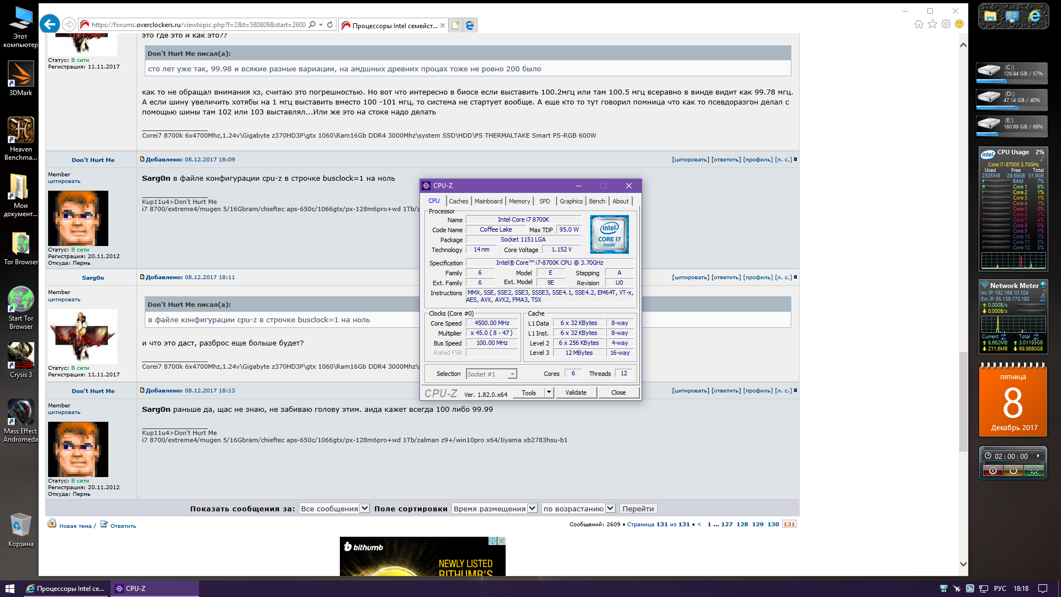The height and width of the screenshot is (597, 1061).
Task: Open the Memory tab in CPU-Z
Action: click(x=519, y=201)
